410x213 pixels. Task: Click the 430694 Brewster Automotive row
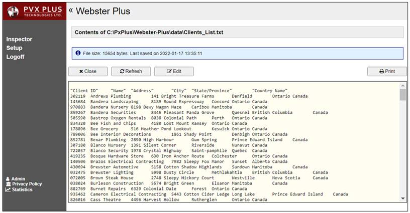[189, 167]
